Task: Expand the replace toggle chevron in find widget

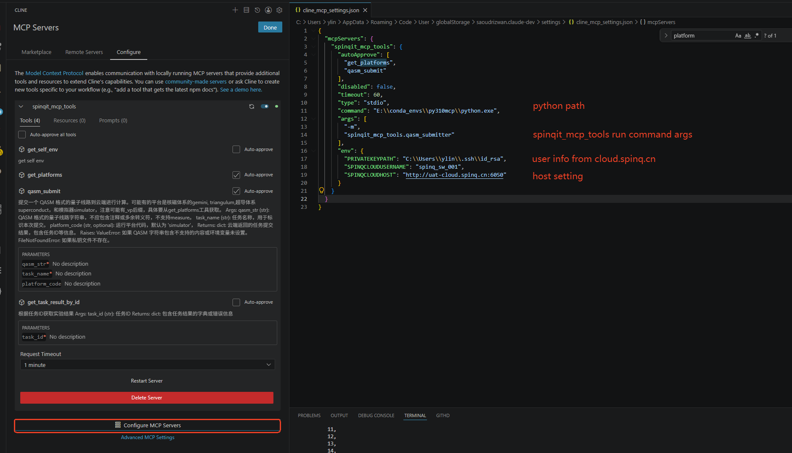Action: [666, 36]
